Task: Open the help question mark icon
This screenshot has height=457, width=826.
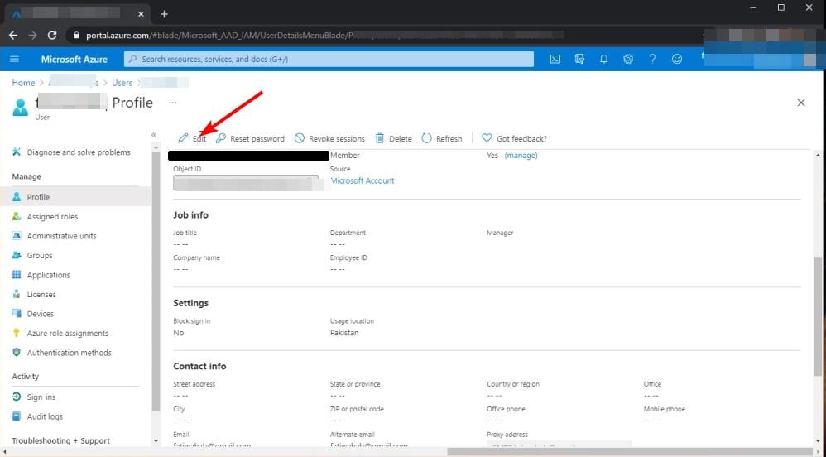Action: pyautogui.click(x=652, y=59)
